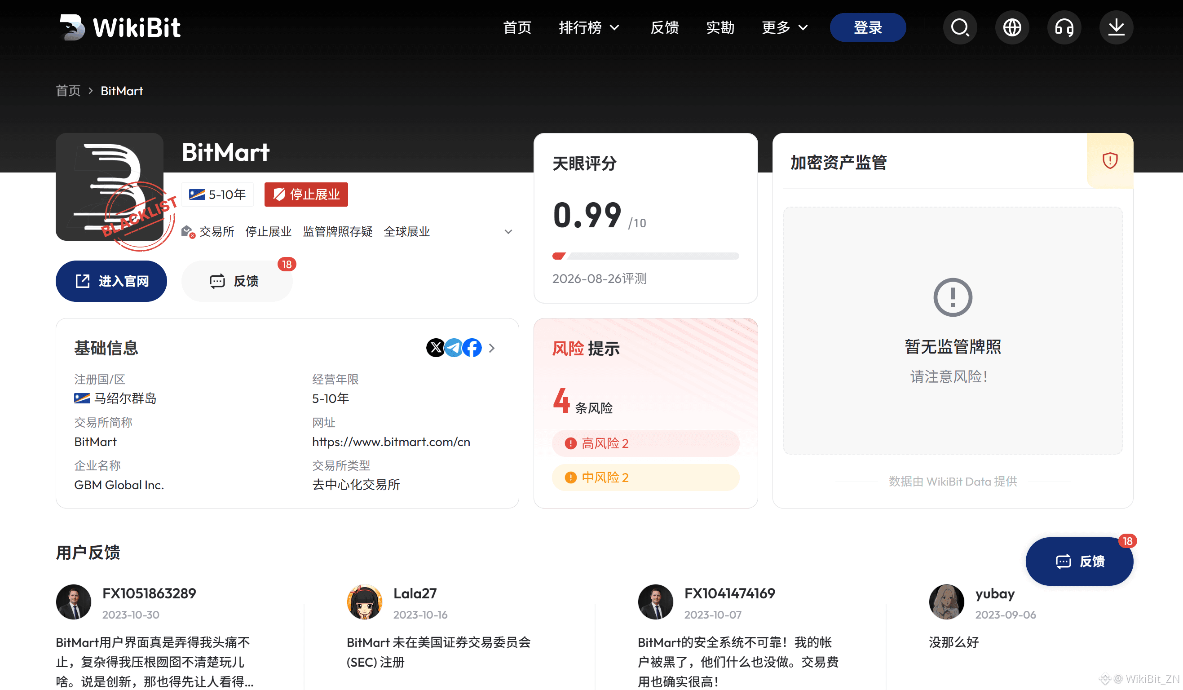Click the GBM Global Inc. company name
The height and width of the screenshot is (690, 1183).
(x=119, y=485)
